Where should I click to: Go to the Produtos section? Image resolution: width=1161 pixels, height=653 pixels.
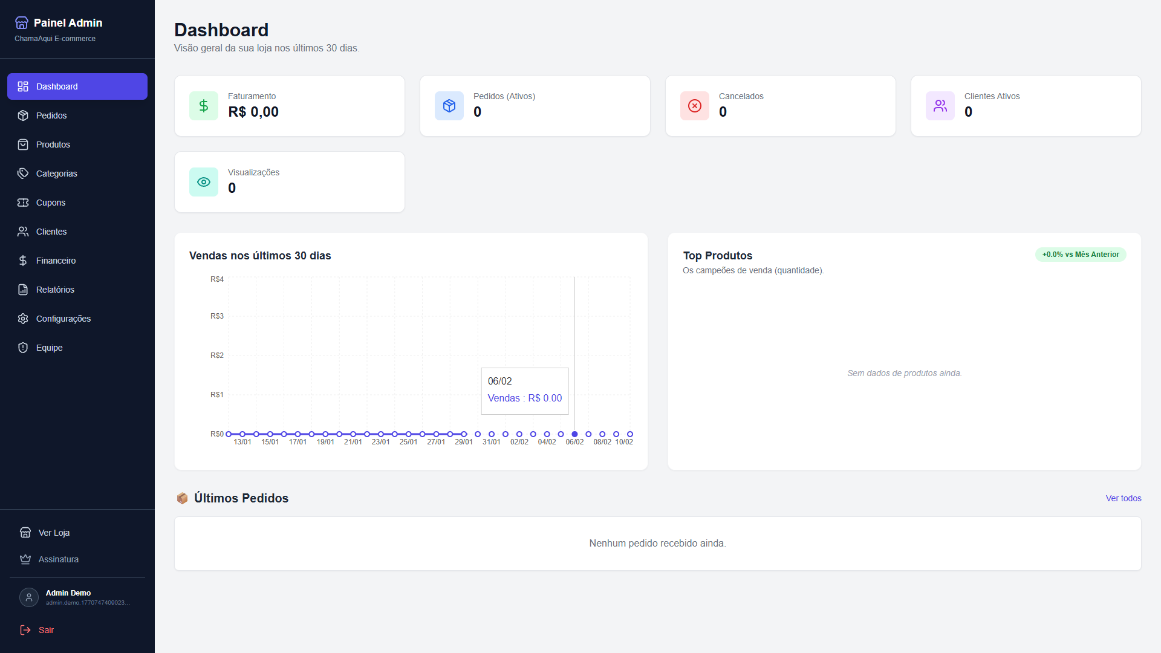[53, 145]
